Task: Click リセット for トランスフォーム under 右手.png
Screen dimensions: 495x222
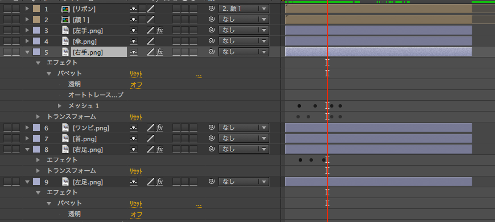Action: point(136,117)
